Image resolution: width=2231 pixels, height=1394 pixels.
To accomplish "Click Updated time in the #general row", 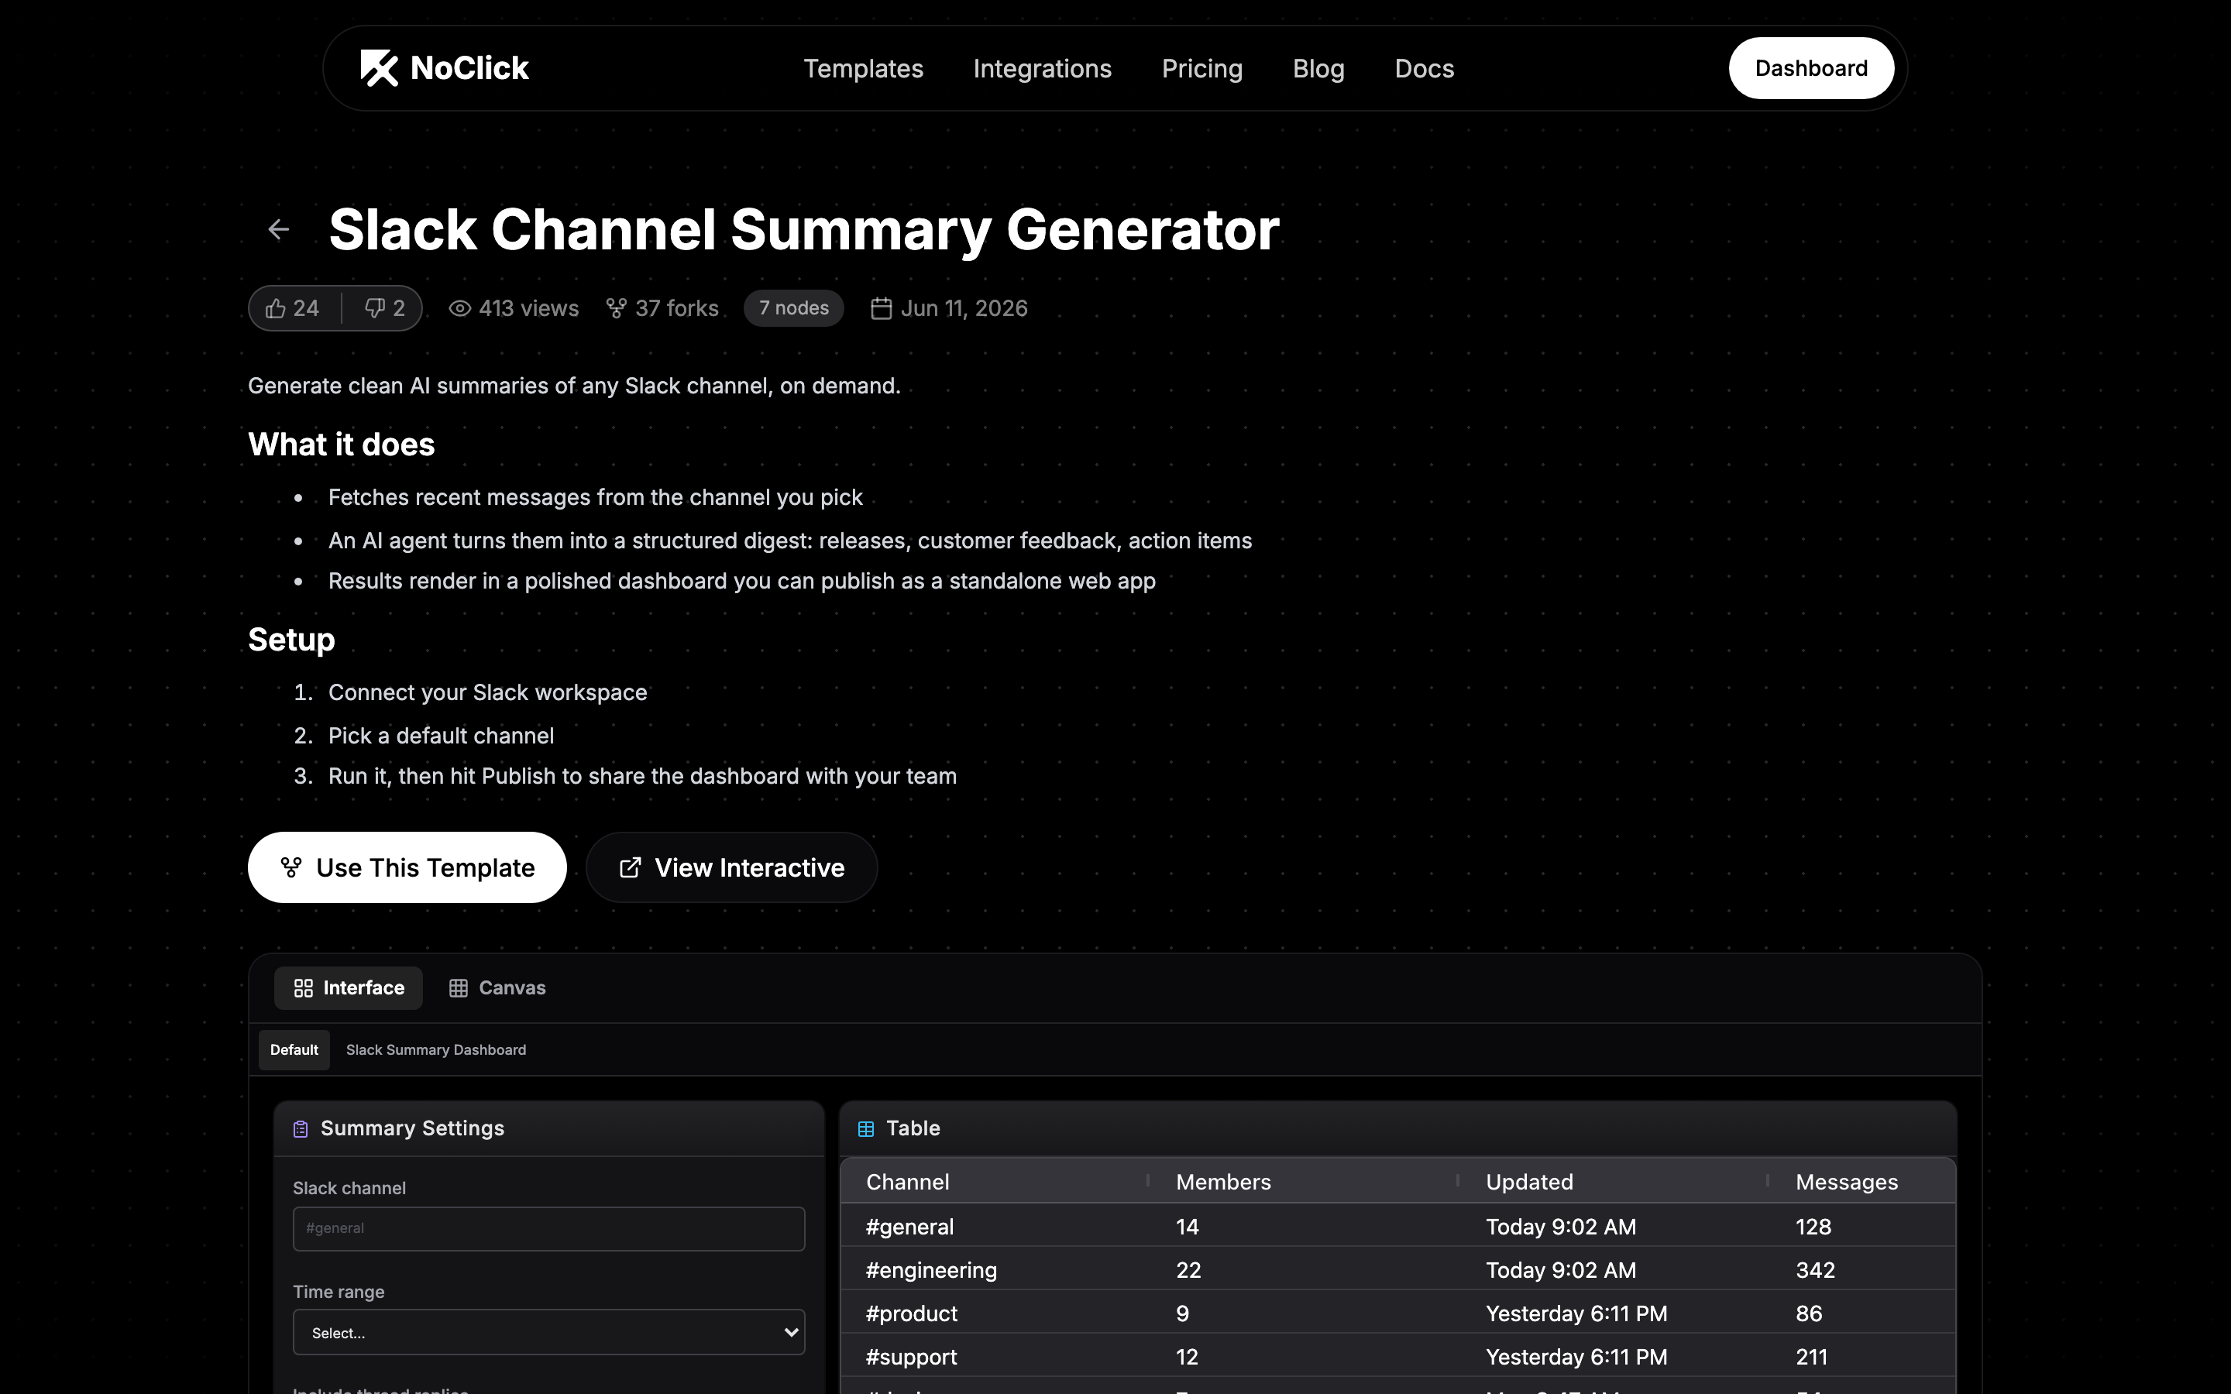I will (x=1561, y=1227).
